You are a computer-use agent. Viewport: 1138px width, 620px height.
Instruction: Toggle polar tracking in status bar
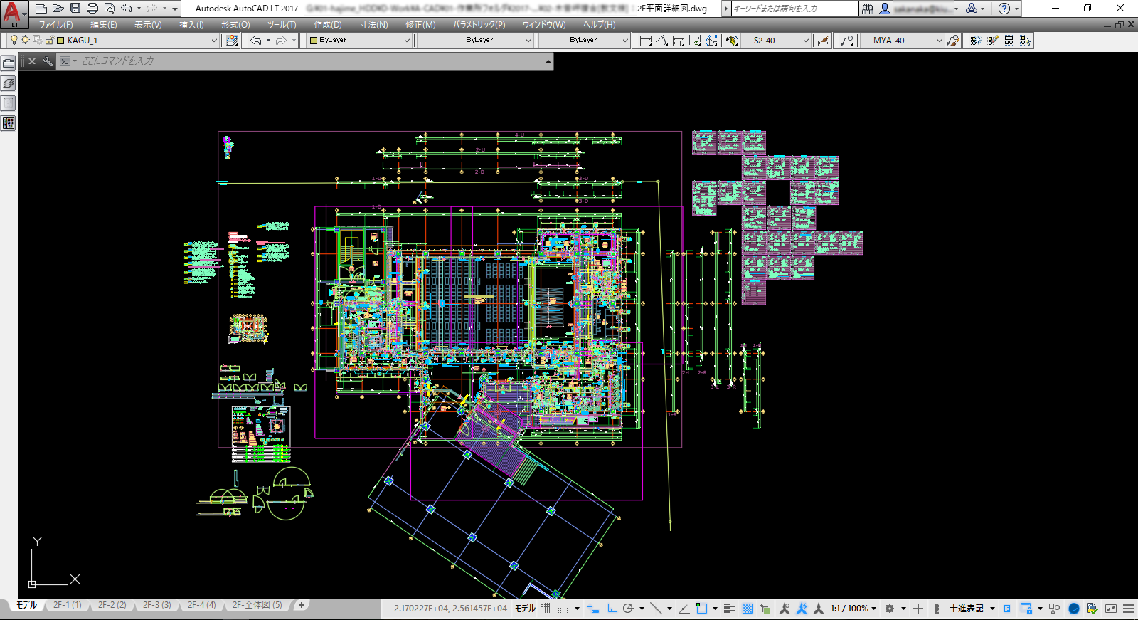pos(628,609)
